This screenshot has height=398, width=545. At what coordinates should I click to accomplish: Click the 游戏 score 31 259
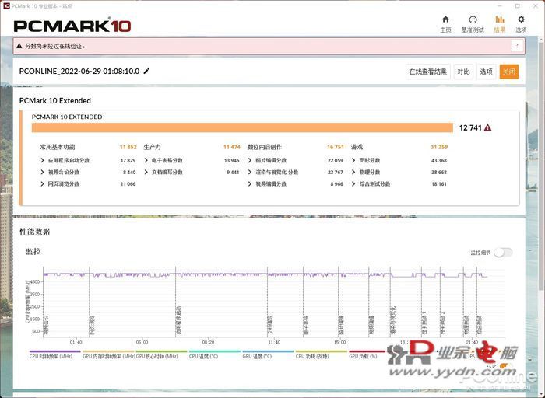(x=439, y=147)
